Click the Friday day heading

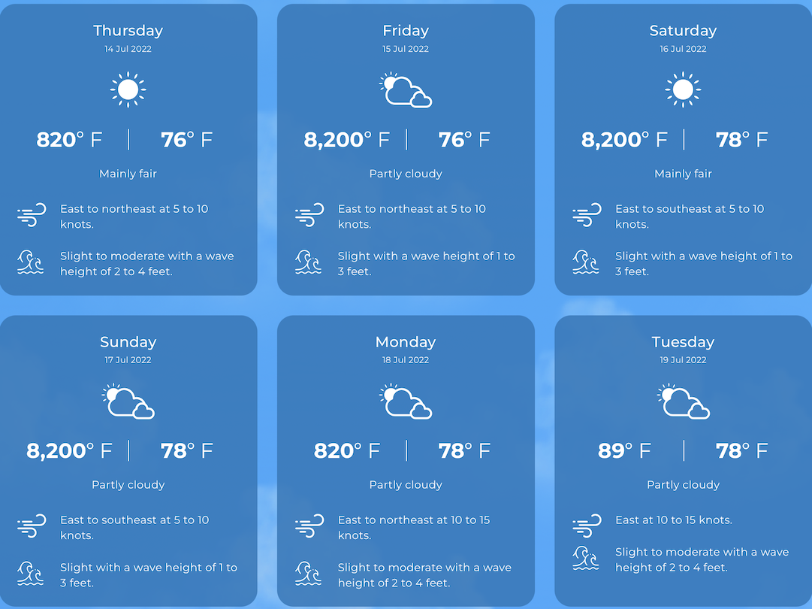406,31
